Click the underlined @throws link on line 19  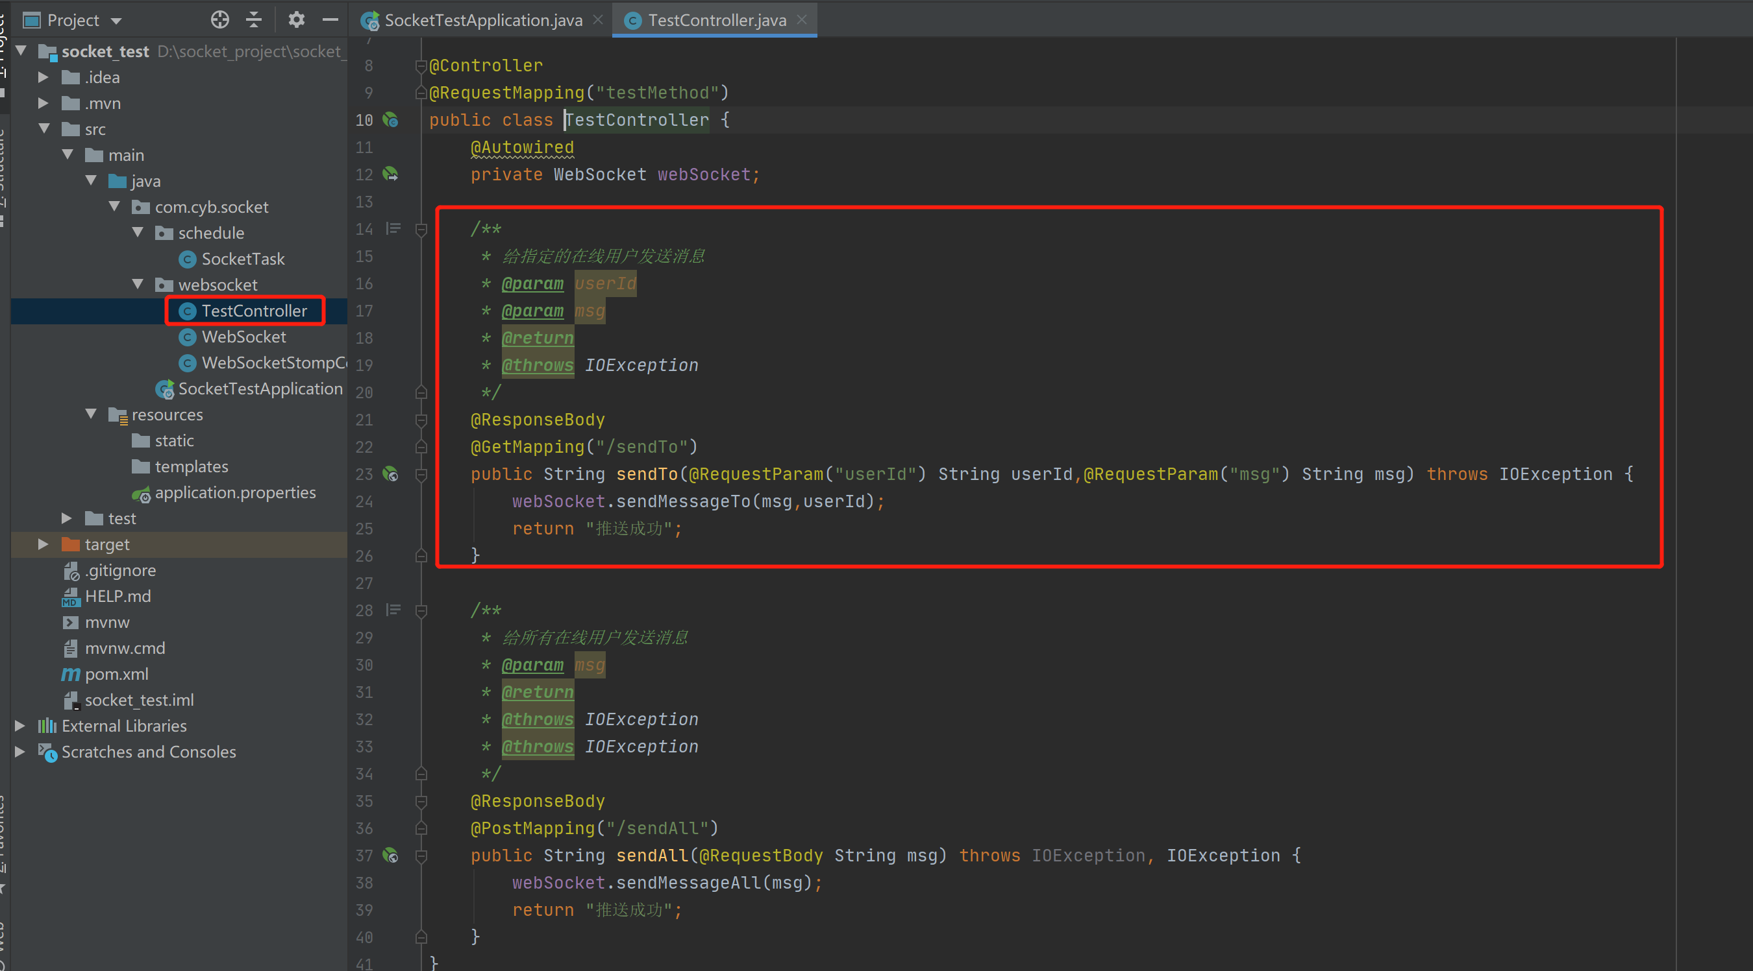pyautogui.click(x=538, y=365)
